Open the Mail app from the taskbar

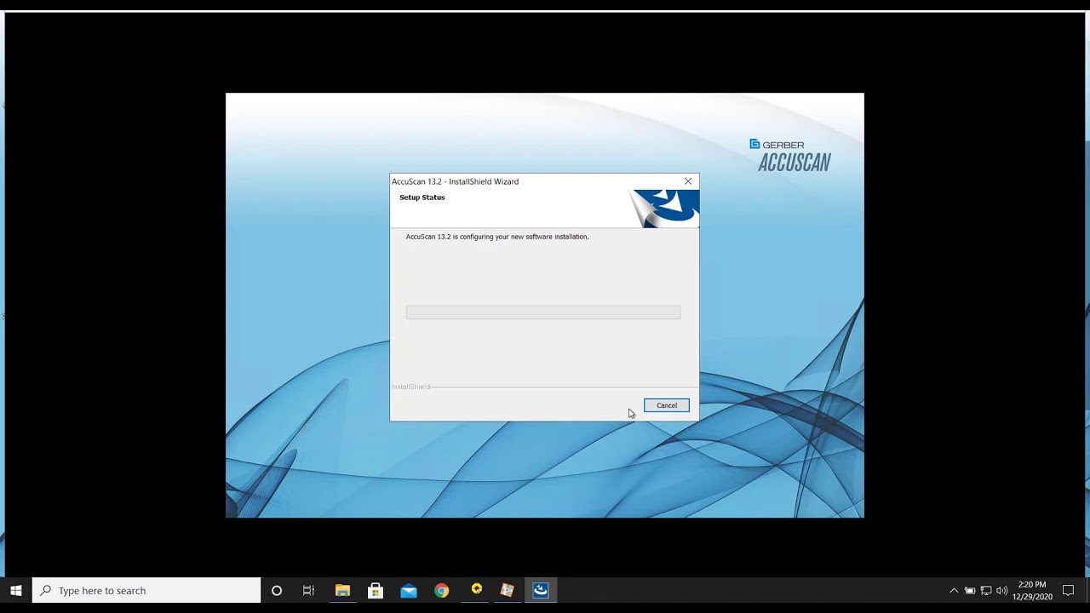409,590
